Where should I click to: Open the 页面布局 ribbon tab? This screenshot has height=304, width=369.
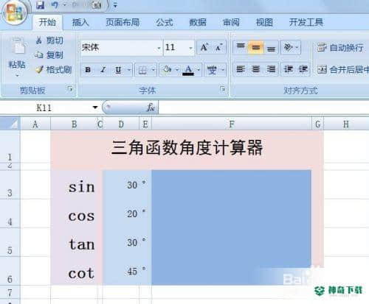tap(123, 23)
